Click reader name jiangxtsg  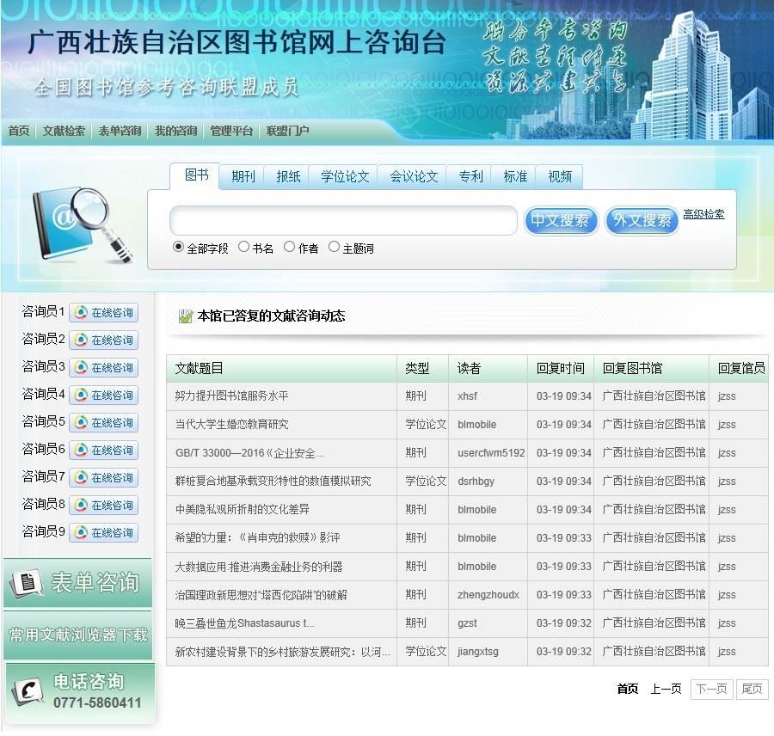pyautogui.click(x=478, y=652)
